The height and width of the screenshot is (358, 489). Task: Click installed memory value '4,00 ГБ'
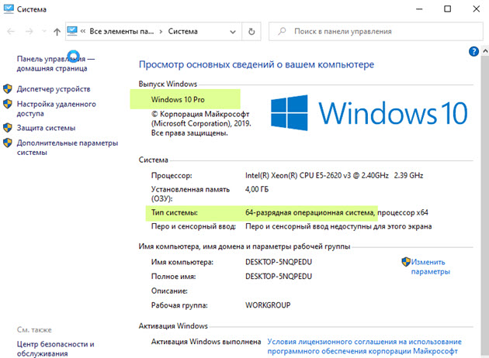coord(257,189)
